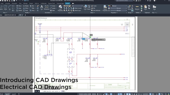The width and height of the screenshot is (170, 95).
Task: Open workspace switching gear in status bar
Action: pos(153,94)
